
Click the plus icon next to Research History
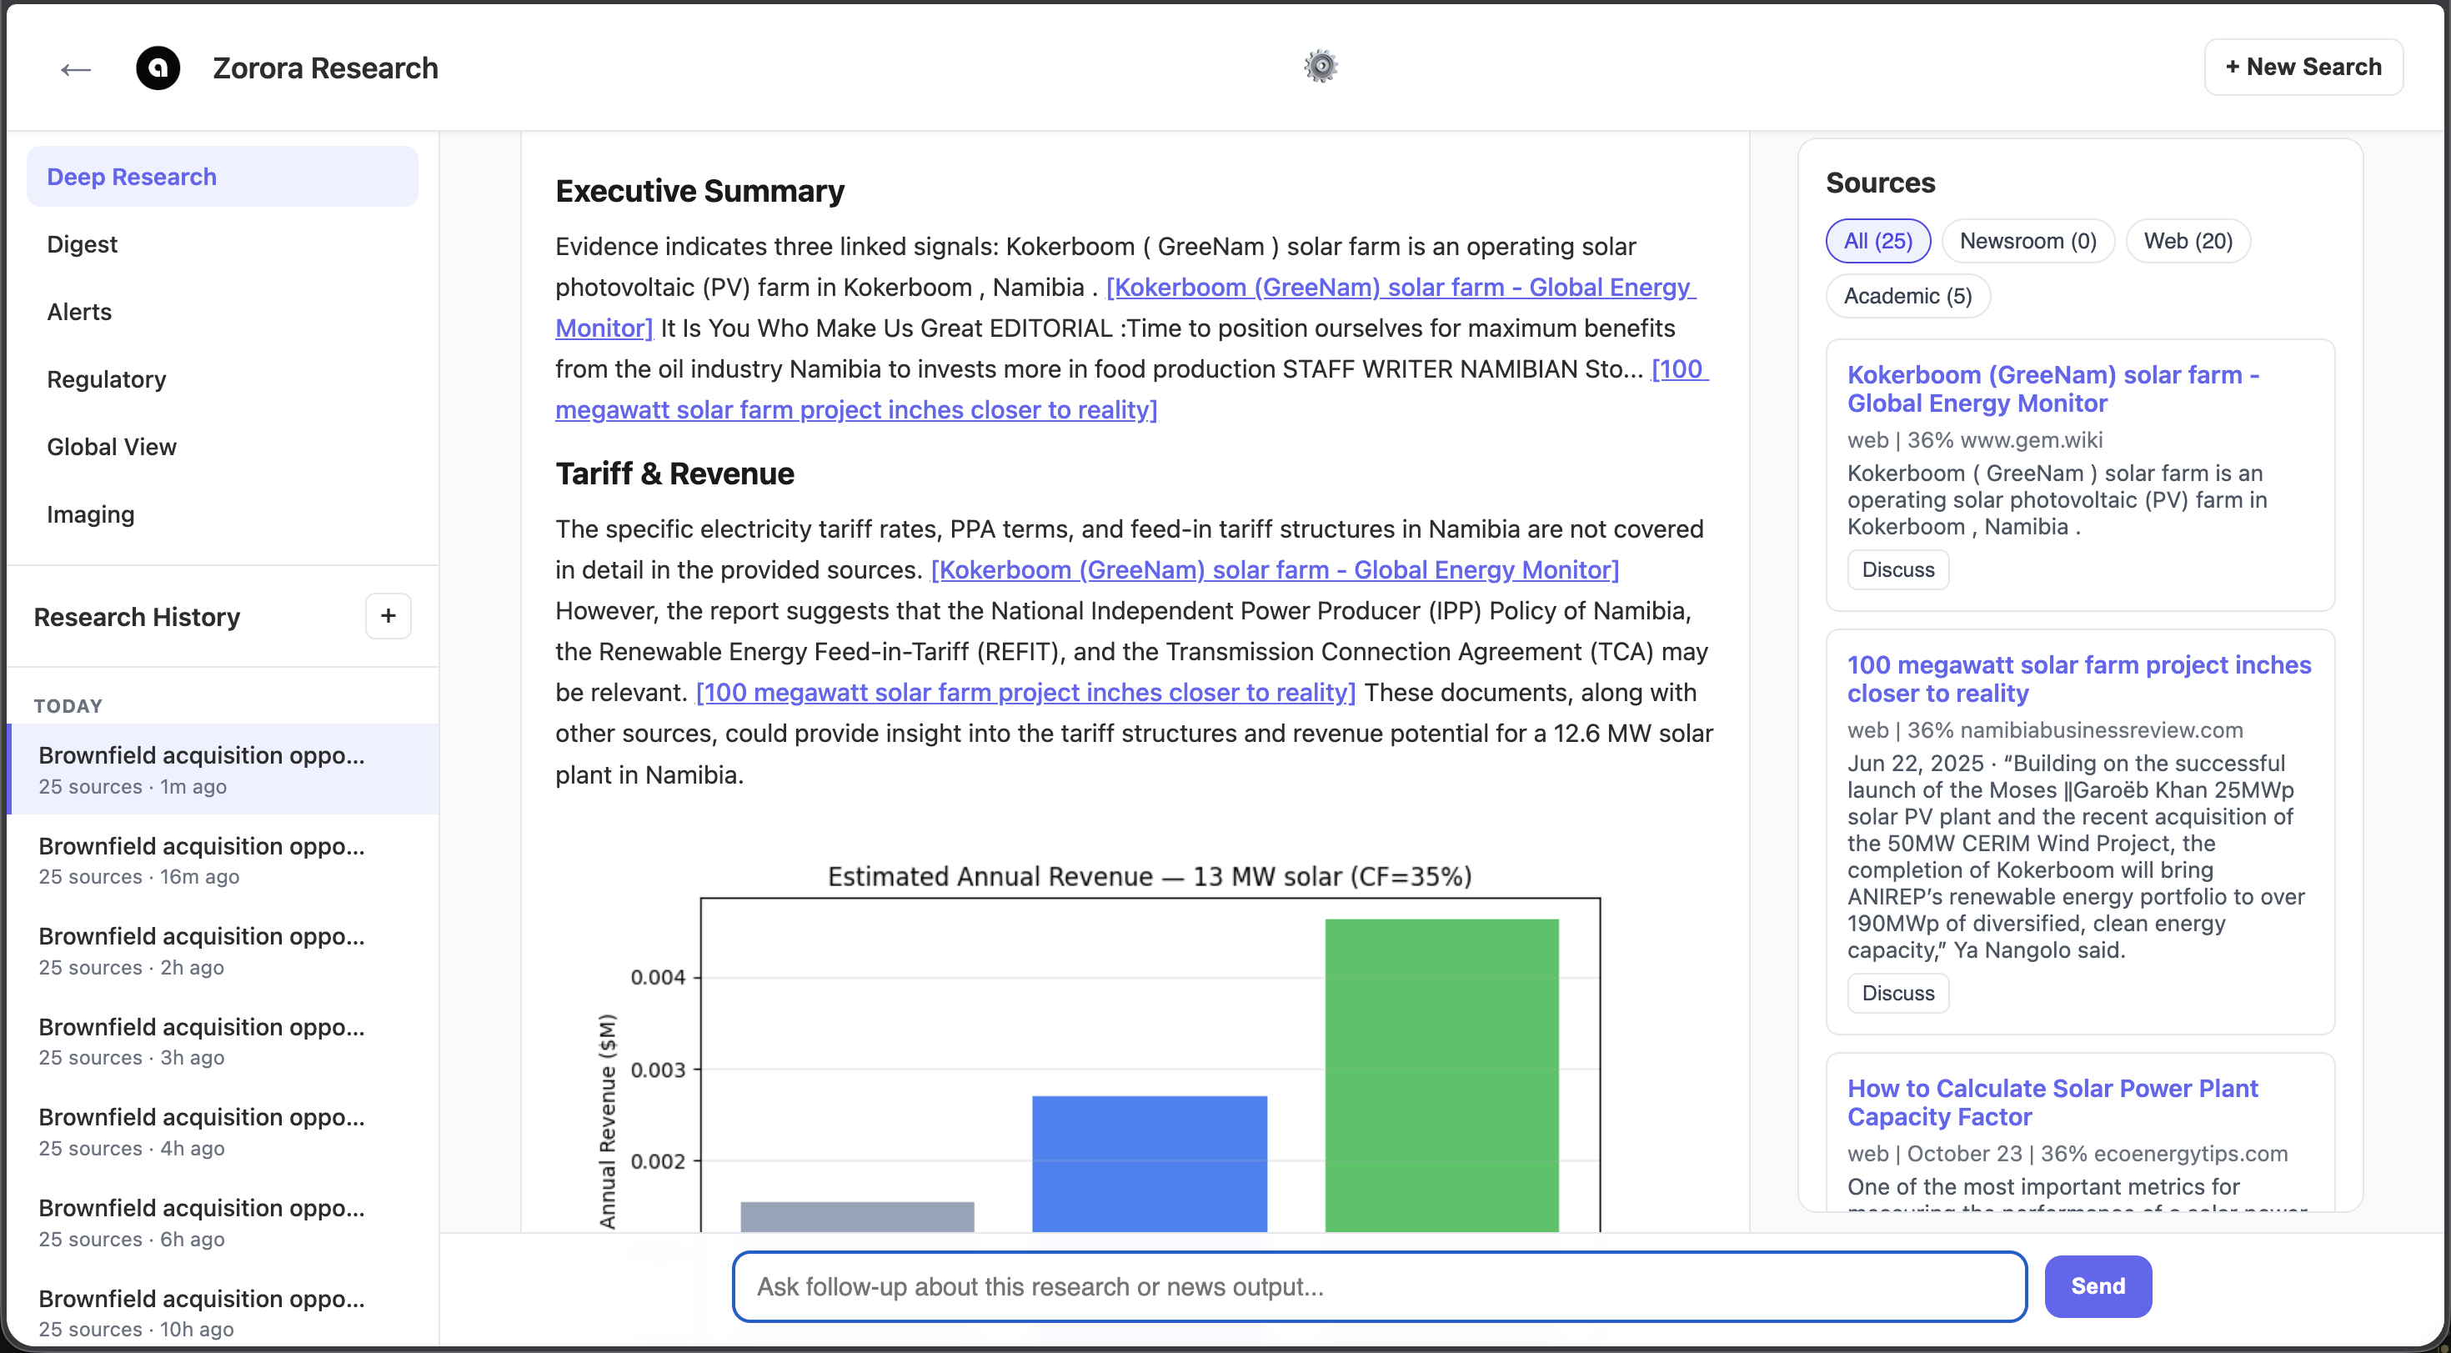pos(388,617)
